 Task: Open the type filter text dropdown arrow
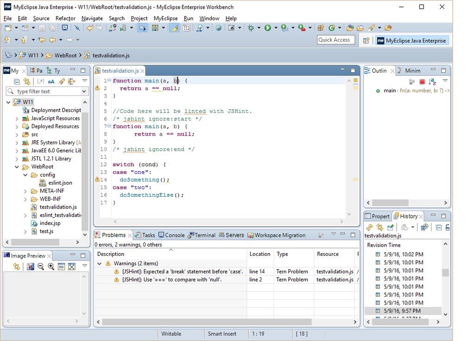tap(84, 91)
